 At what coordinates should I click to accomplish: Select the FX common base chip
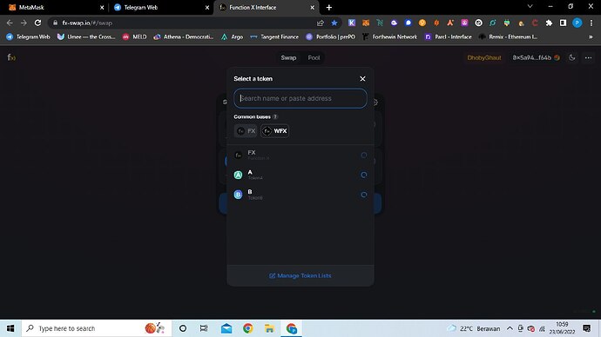coord(246,131)
